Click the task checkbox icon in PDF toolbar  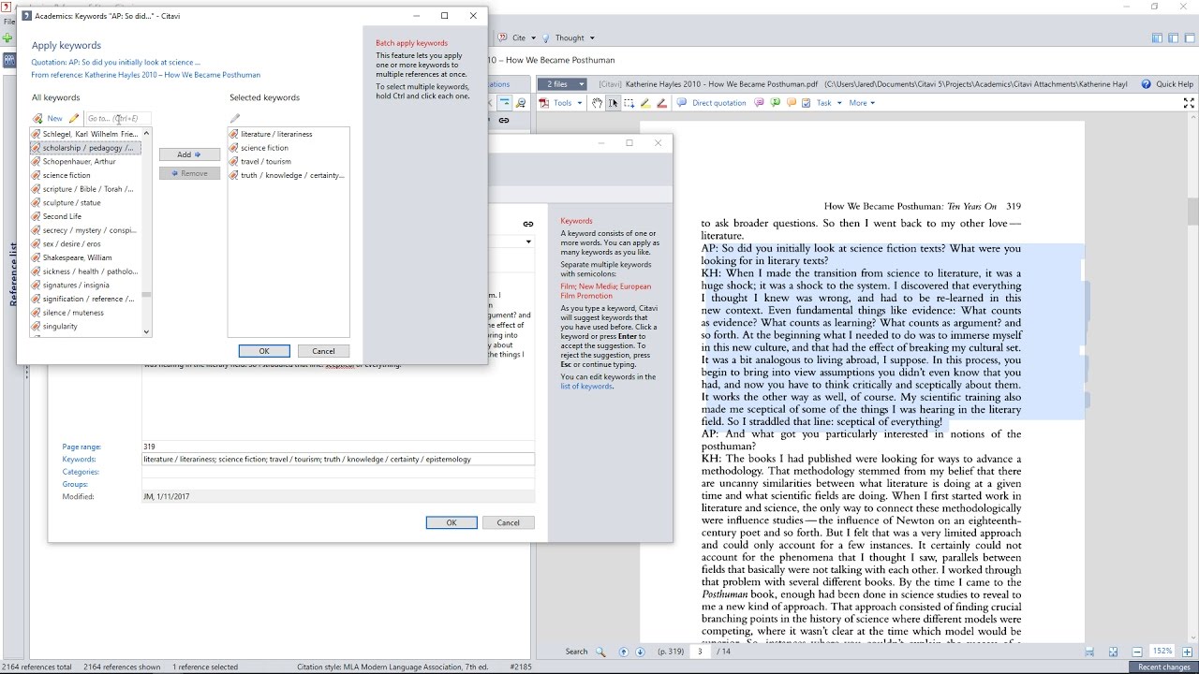(807, 103)
